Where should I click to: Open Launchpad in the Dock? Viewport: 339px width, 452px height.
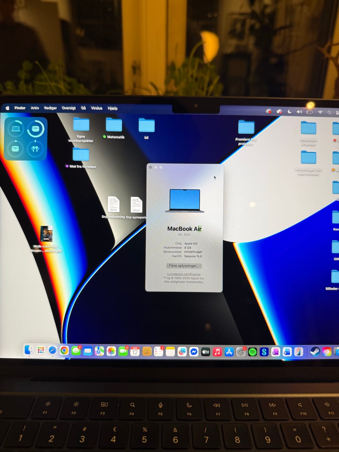(x=41, y=350)
